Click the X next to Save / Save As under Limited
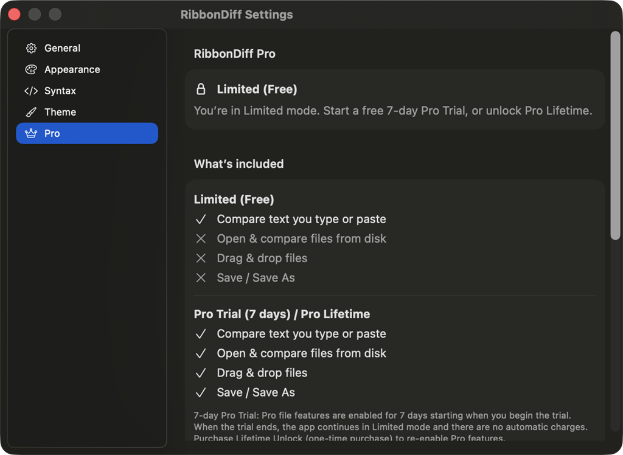 coord(201,277)
